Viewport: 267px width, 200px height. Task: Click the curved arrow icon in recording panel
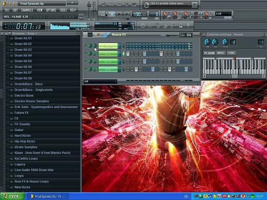[x=190, y=17]
